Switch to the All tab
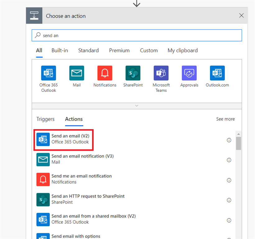This screenshot has width=255, height=239. (39, 50)
